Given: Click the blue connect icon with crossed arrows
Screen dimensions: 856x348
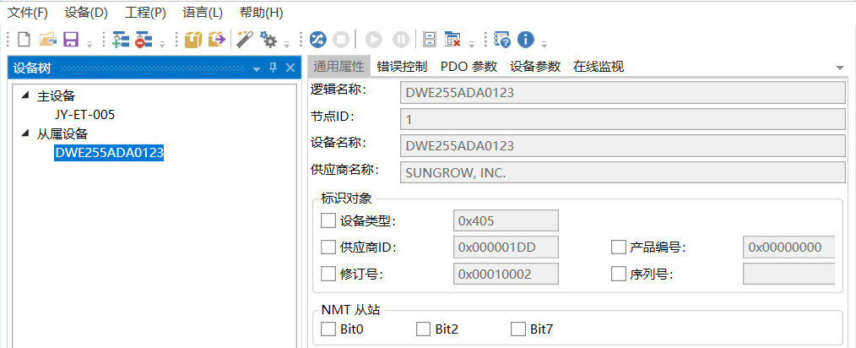Looking at the screenshot, I should 317,39.
